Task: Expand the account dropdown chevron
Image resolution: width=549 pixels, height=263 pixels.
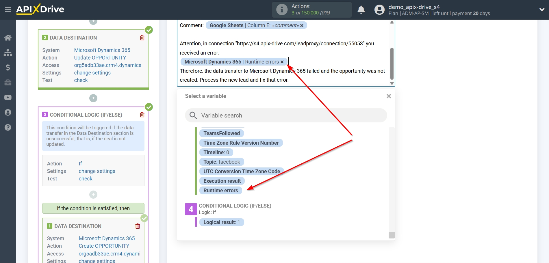Action: coord(542,10)
